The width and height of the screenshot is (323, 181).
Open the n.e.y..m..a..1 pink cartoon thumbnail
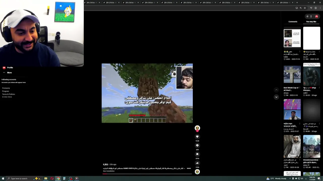[292, 110]
